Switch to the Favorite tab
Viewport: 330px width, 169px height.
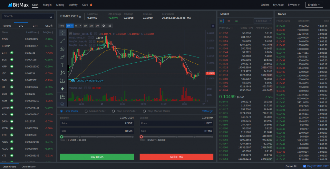(7, 26)
